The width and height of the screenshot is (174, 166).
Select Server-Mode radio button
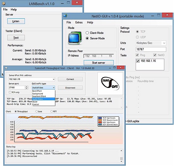coord(87,38)
